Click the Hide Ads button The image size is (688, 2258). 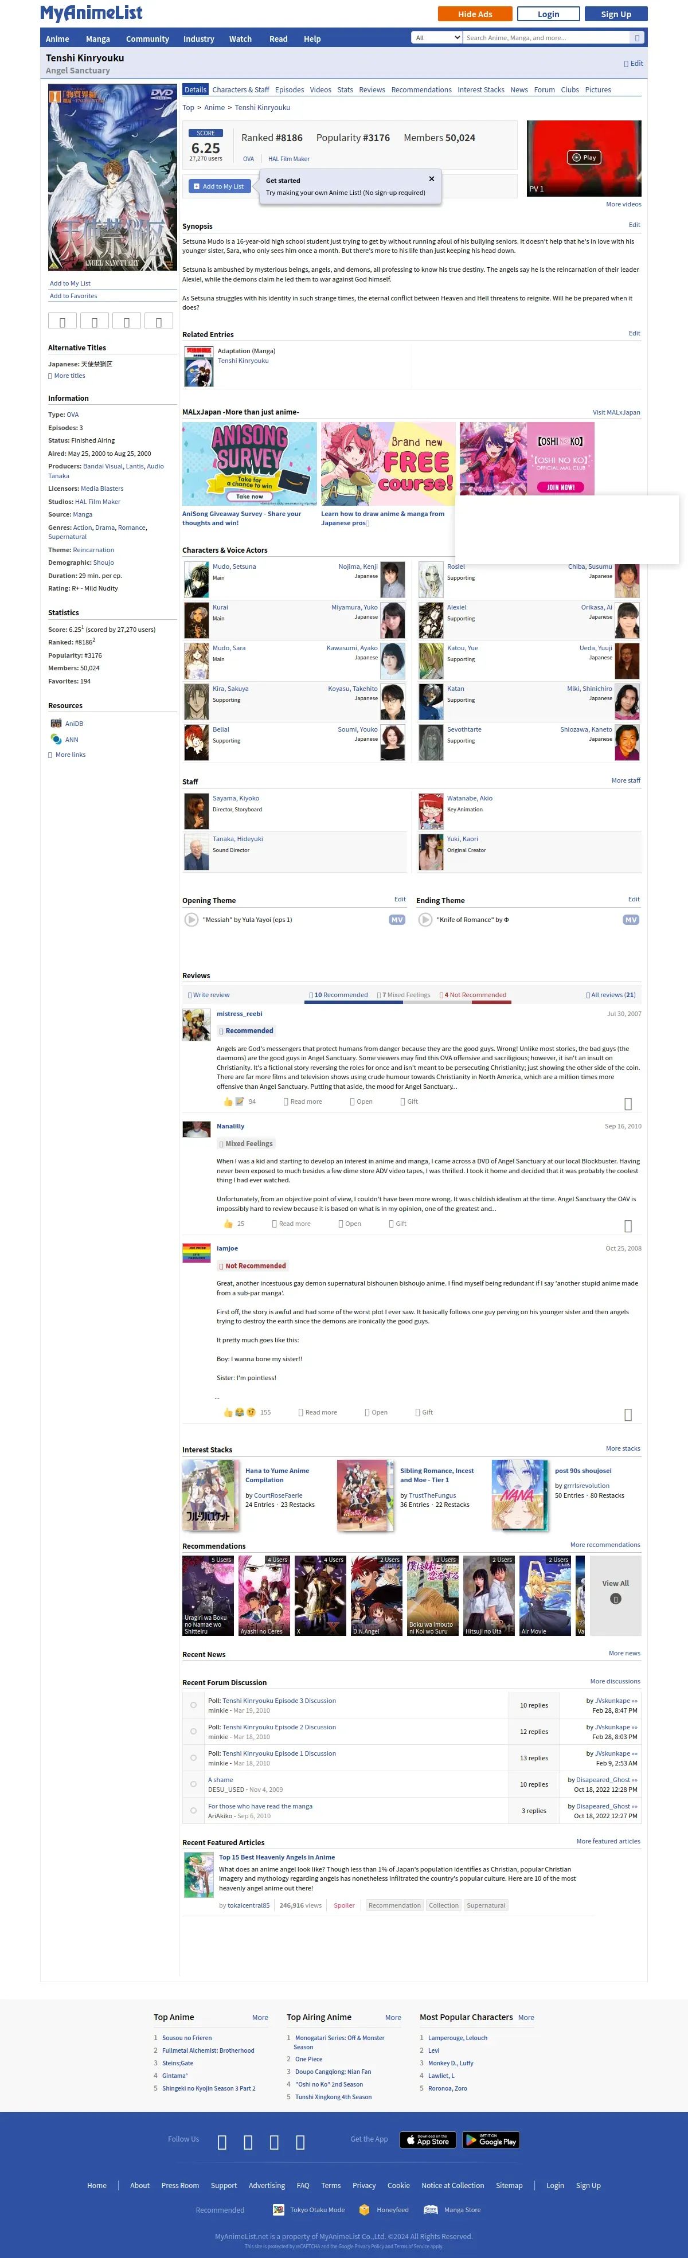point(474,14)
